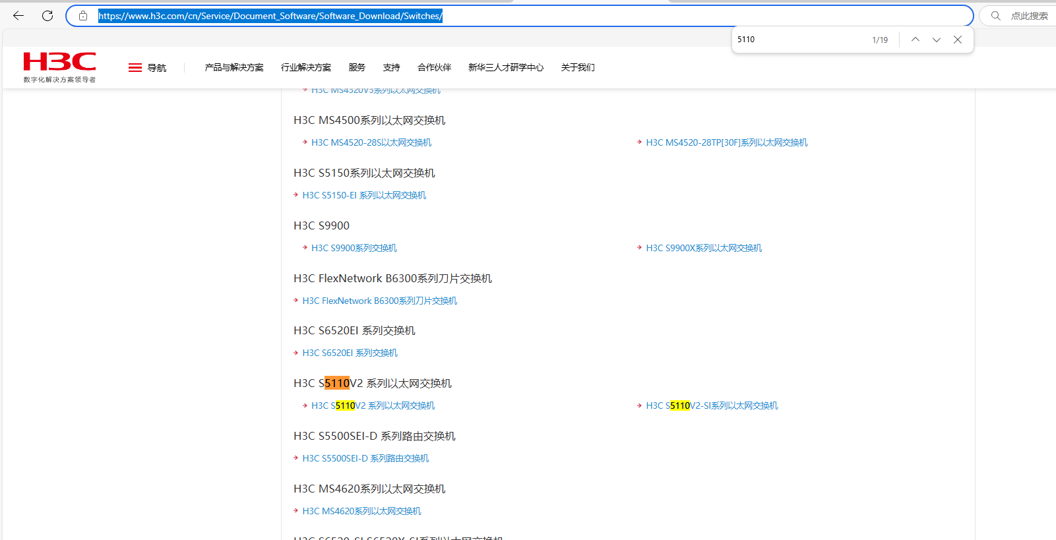Open H3C FlexNetwork B6300 blade switch link
This screenshot has width=1056, height=540.
379,301
